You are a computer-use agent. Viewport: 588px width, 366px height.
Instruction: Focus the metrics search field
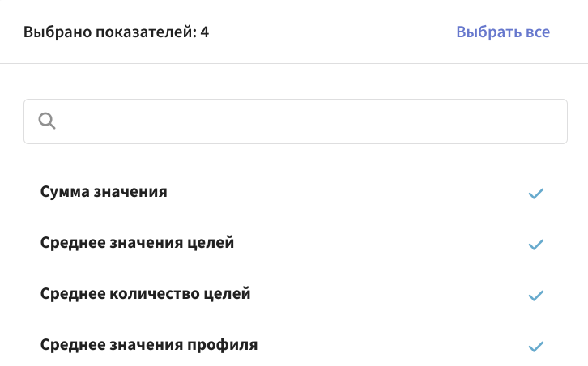point(296,121)
